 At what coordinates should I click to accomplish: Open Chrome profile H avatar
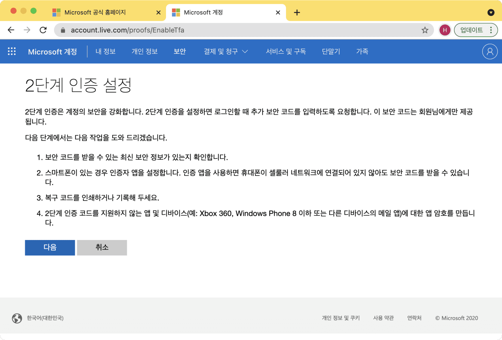tap(445, 30)
